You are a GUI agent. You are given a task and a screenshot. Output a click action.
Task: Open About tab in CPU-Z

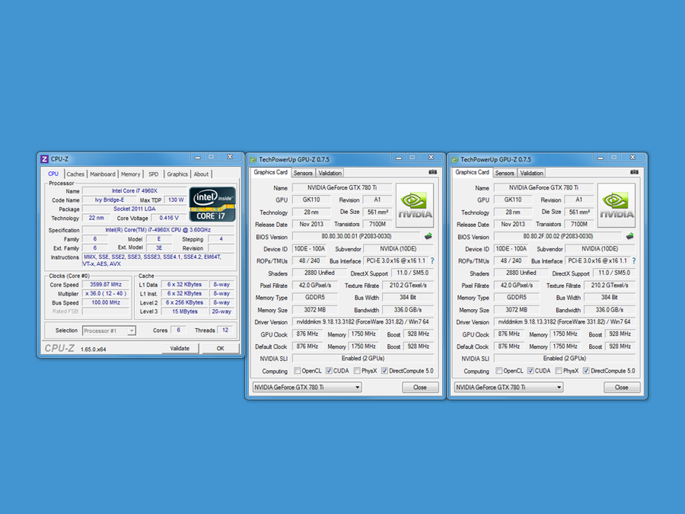[201, 174]
